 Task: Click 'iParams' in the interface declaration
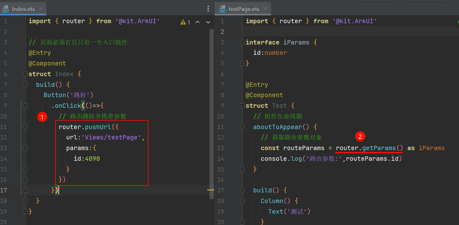(x=296, y=43)
